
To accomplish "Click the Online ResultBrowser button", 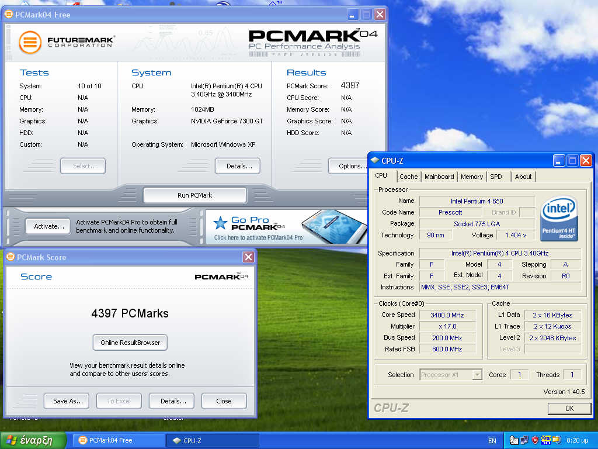I will pyautogui.click(x=130, y=343).
